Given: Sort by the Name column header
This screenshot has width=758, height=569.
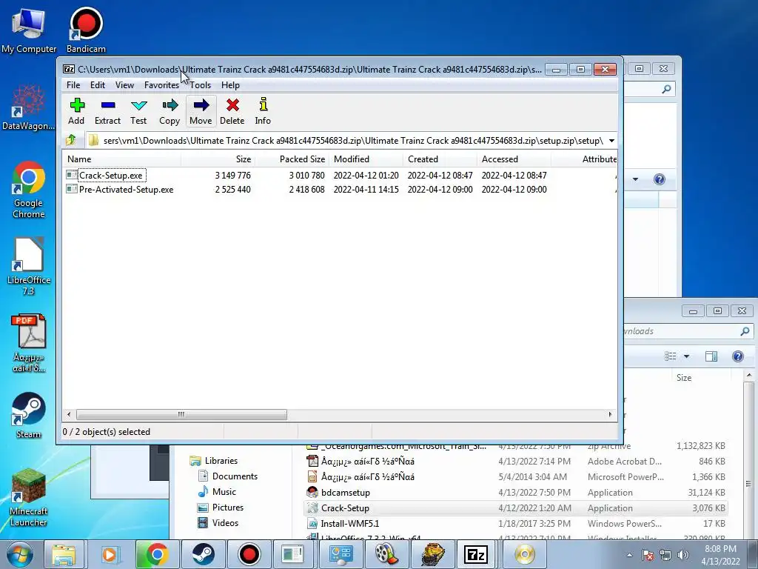Looking at the screenshot, I should coord(122,159).
